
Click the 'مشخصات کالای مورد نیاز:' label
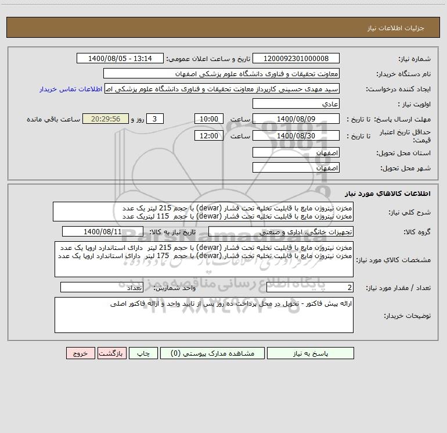point(394,260)
